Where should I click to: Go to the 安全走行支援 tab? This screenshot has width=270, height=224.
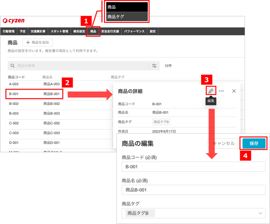click(110, 31)
